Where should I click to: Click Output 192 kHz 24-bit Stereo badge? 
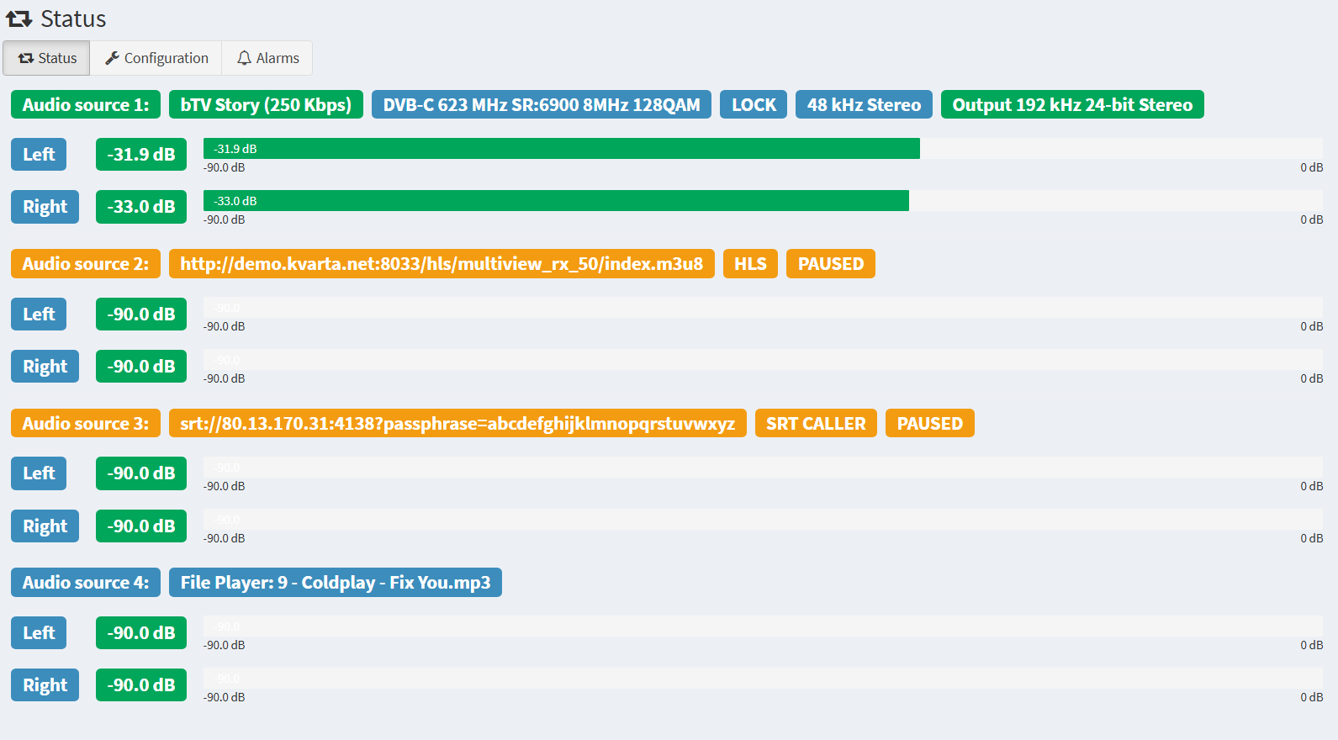coord(1072,104)
